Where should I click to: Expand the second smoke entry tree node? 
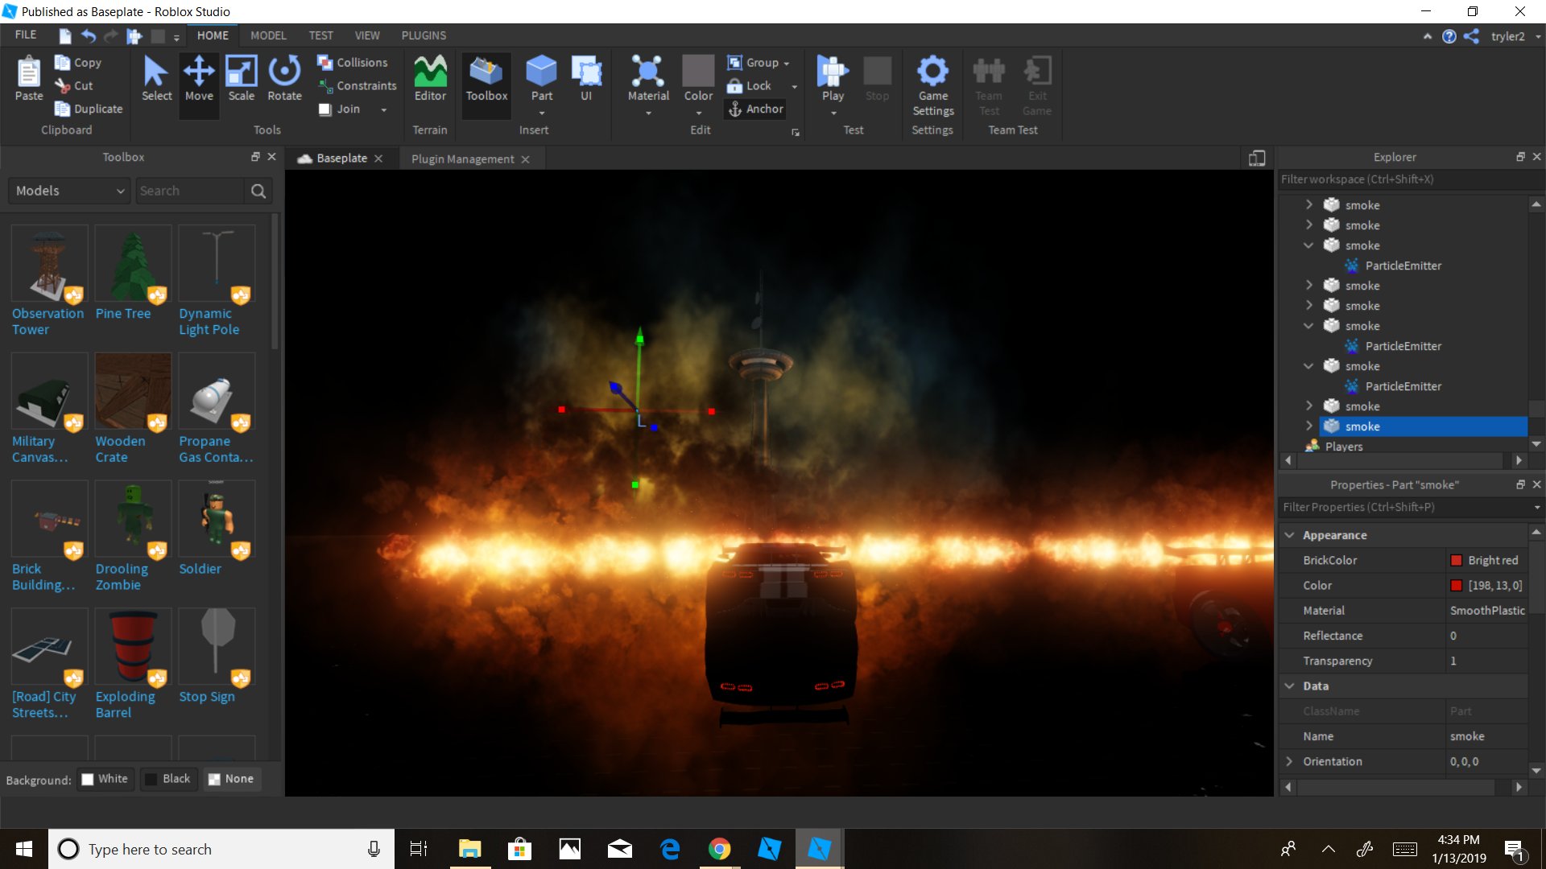point(1310,225)
